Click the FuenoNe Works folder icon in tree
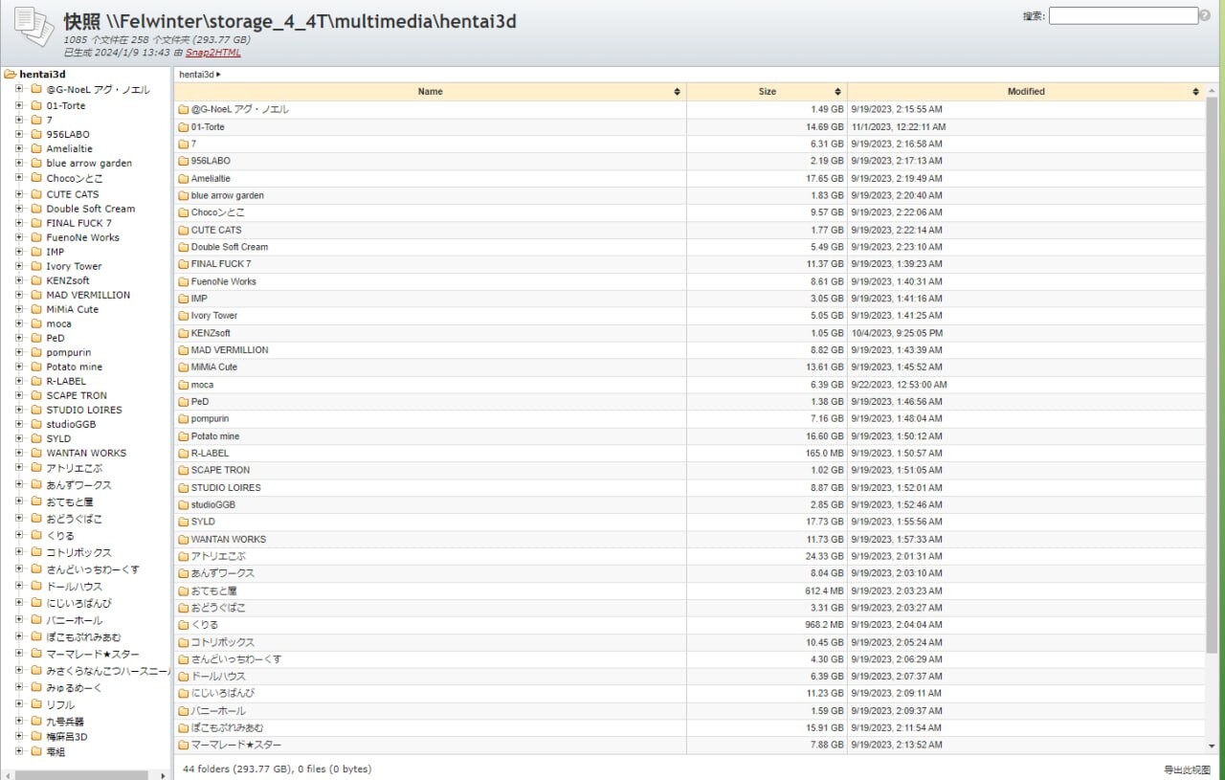Screen dimensions: 1225x780 [36, 237]
